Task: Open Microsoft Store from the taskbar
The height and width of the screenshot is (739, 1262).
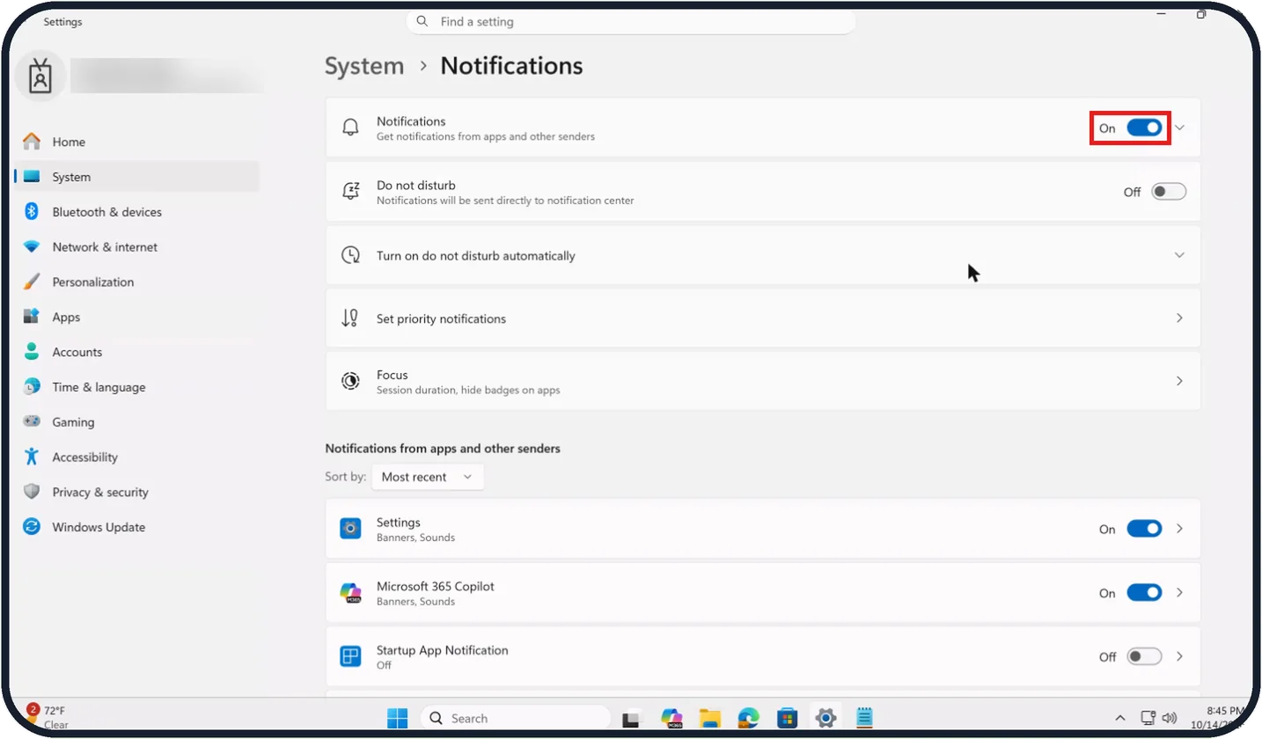Action: pos(788,718)
